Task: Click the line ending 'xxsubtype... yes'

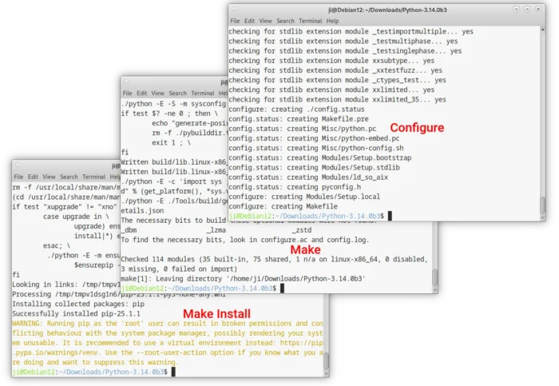Action: 331,61
